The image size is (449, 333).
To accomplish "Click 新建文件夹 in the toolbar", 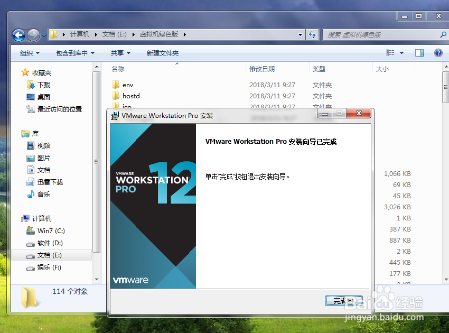I will tap(162, 53).
